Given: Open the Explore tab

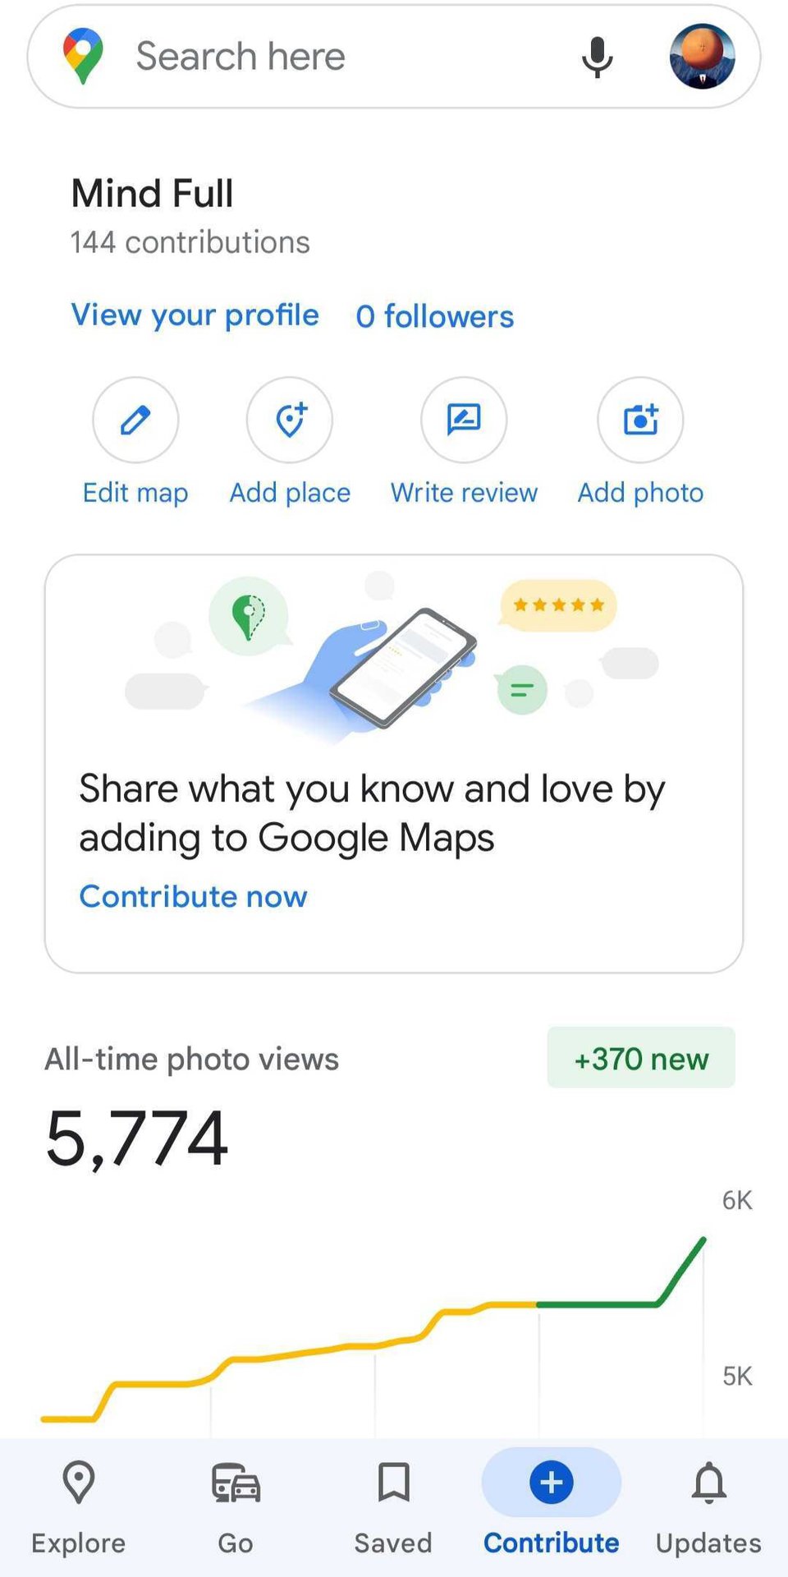Looking at the screenshot, I should coord(79,1506).
